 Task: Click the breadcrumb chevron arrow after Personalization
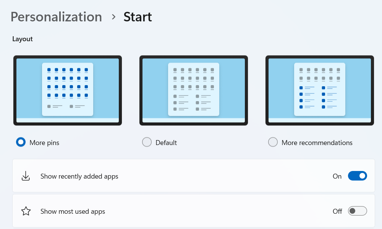click(113, 17)
